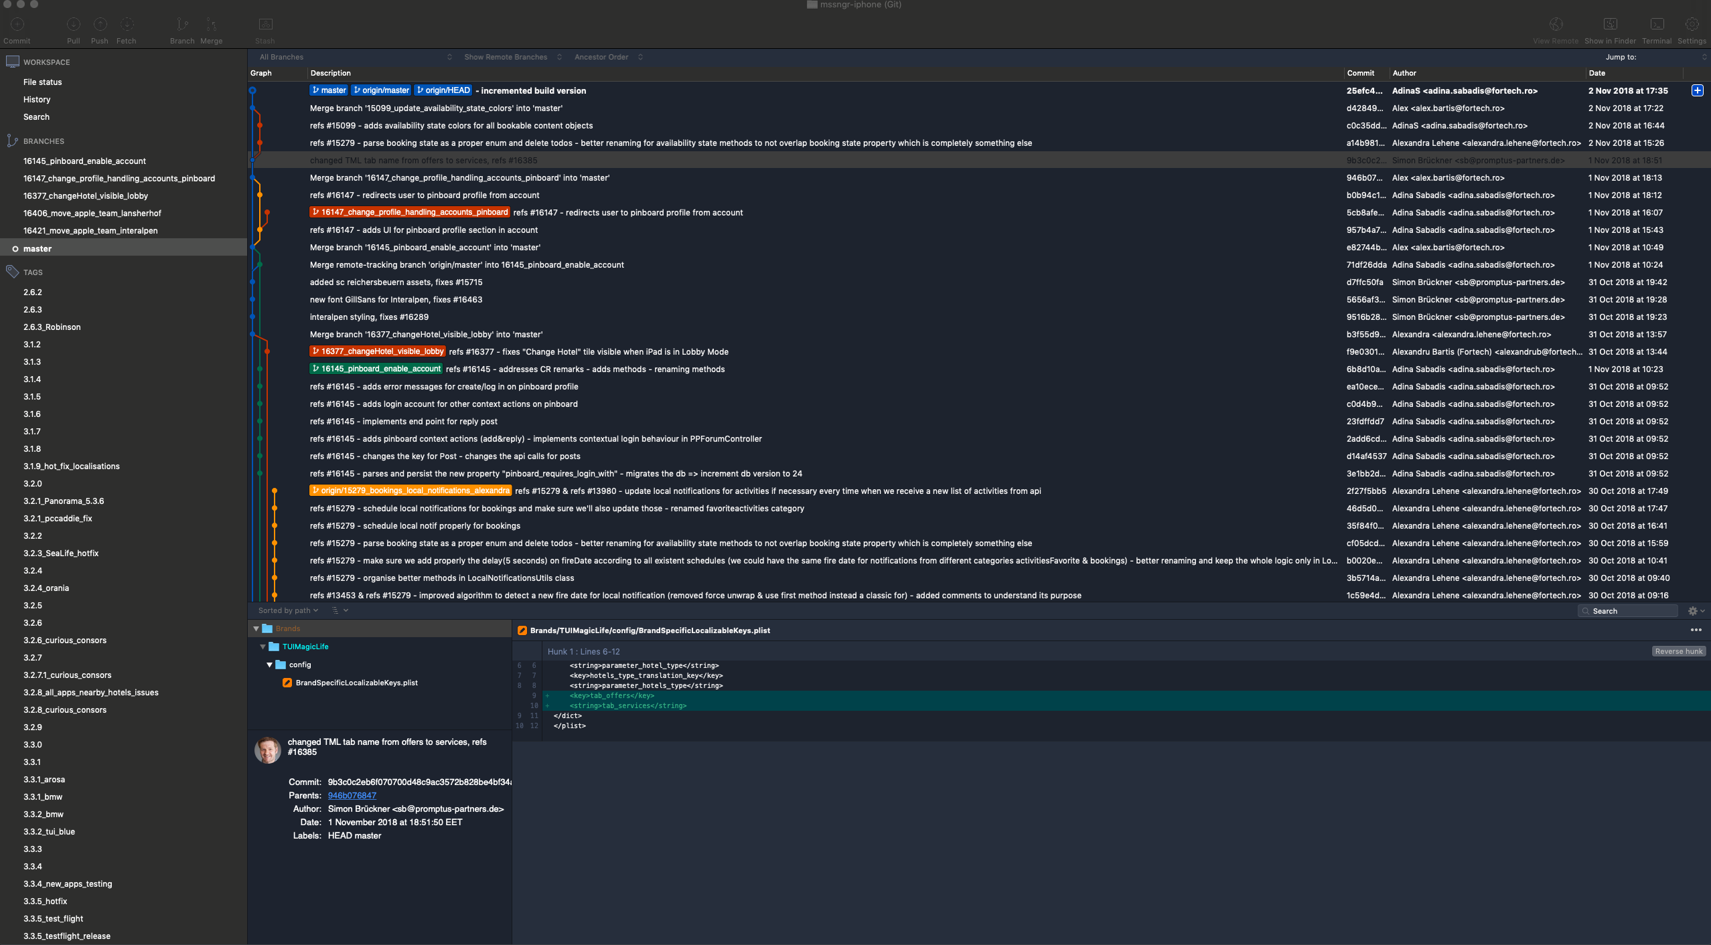Screen dimensions: 1711x945
Task: Click the diff Search field
Action: pyautogui.click(x=1628, y=611)
